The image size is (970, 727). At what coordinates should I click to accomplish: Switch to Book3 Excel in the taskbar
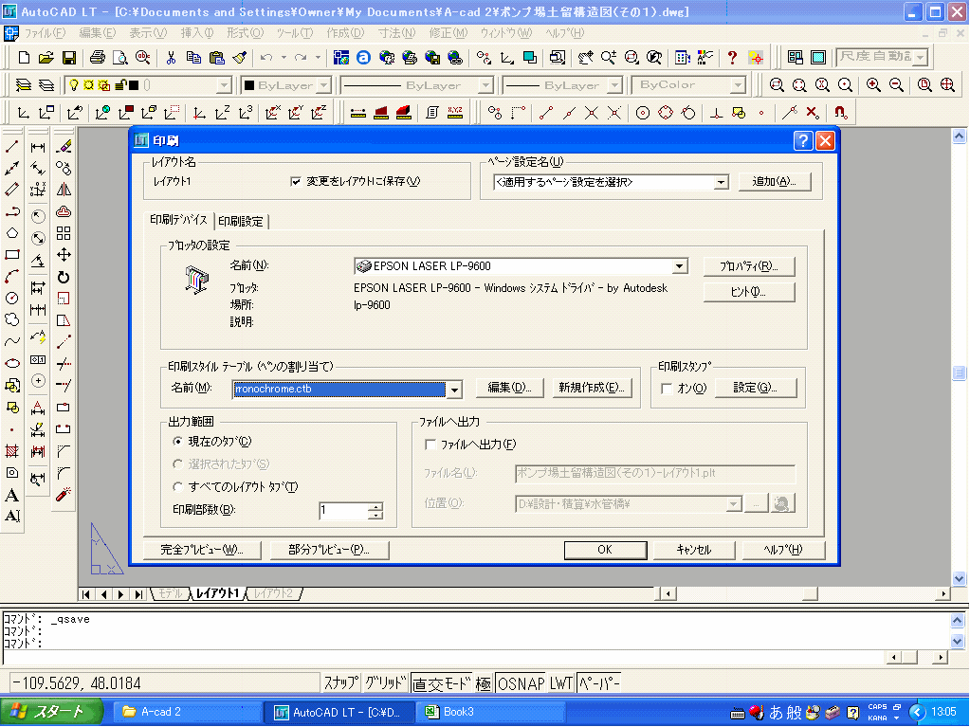click(x=491, y=712)
